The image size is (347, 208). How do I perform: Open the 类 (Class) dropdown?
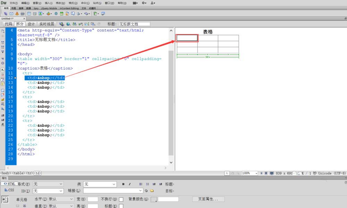pos(100,184)
